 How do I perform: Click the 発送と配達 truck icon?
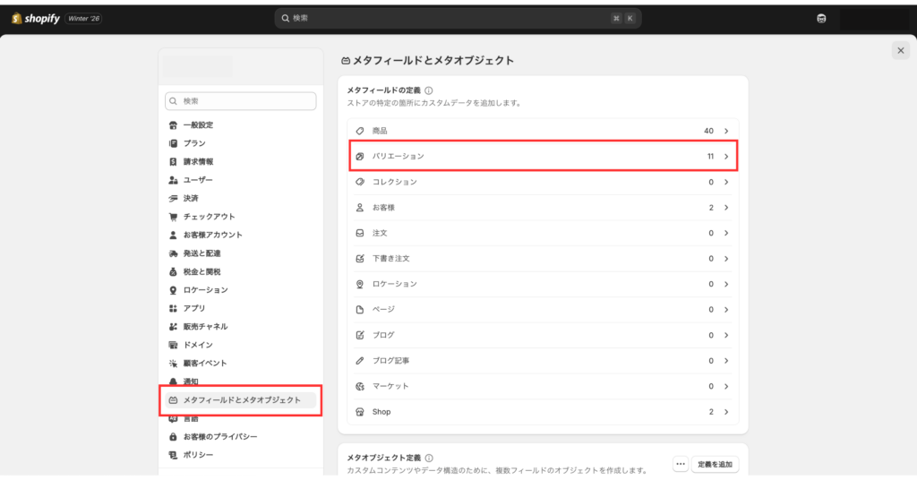pyautogui.click(x=173, y=253)
